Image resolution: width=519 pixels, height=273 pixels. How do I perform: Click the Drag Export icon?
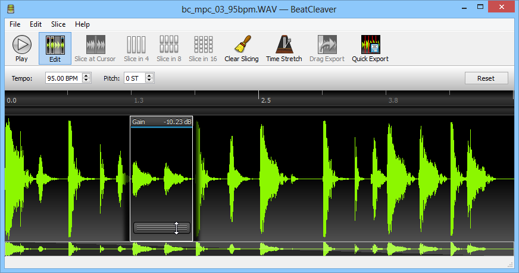coord(327,45)
